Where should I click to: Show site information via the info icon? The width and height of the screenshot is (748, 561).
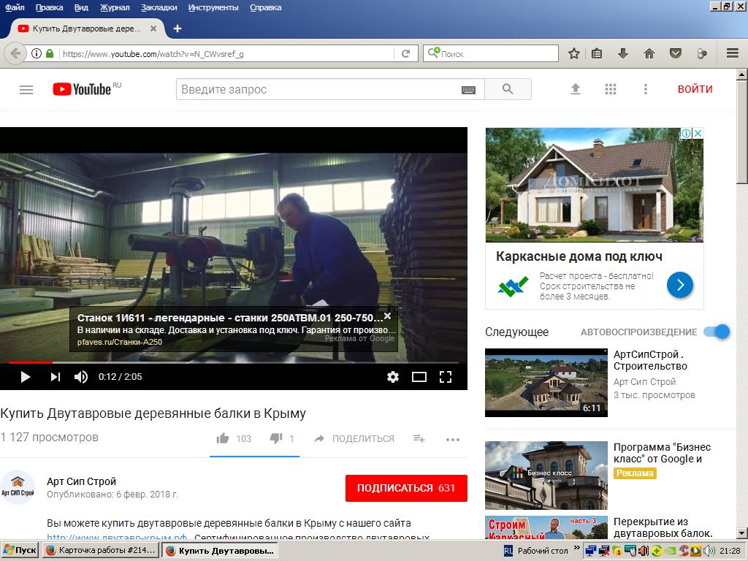click(x=37, y=53)
